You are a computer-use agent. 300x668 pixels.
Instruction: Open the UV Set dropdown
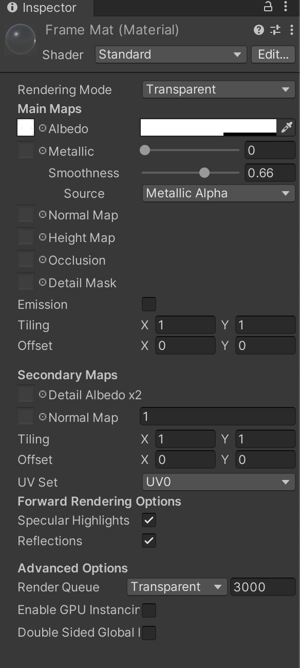[218, 482]
